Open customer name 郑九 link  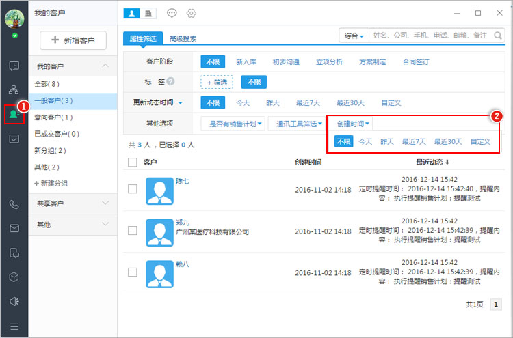coord(182,223)
